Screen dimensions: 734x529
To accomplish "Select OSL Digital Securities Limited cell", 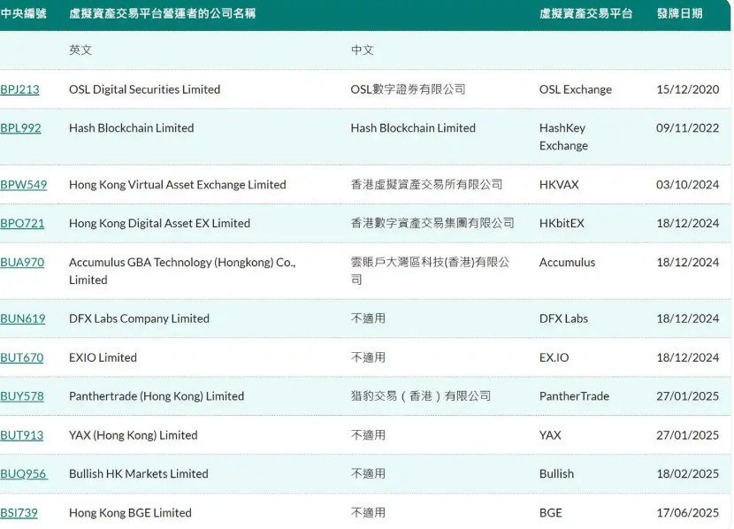I will click(145, 89).
